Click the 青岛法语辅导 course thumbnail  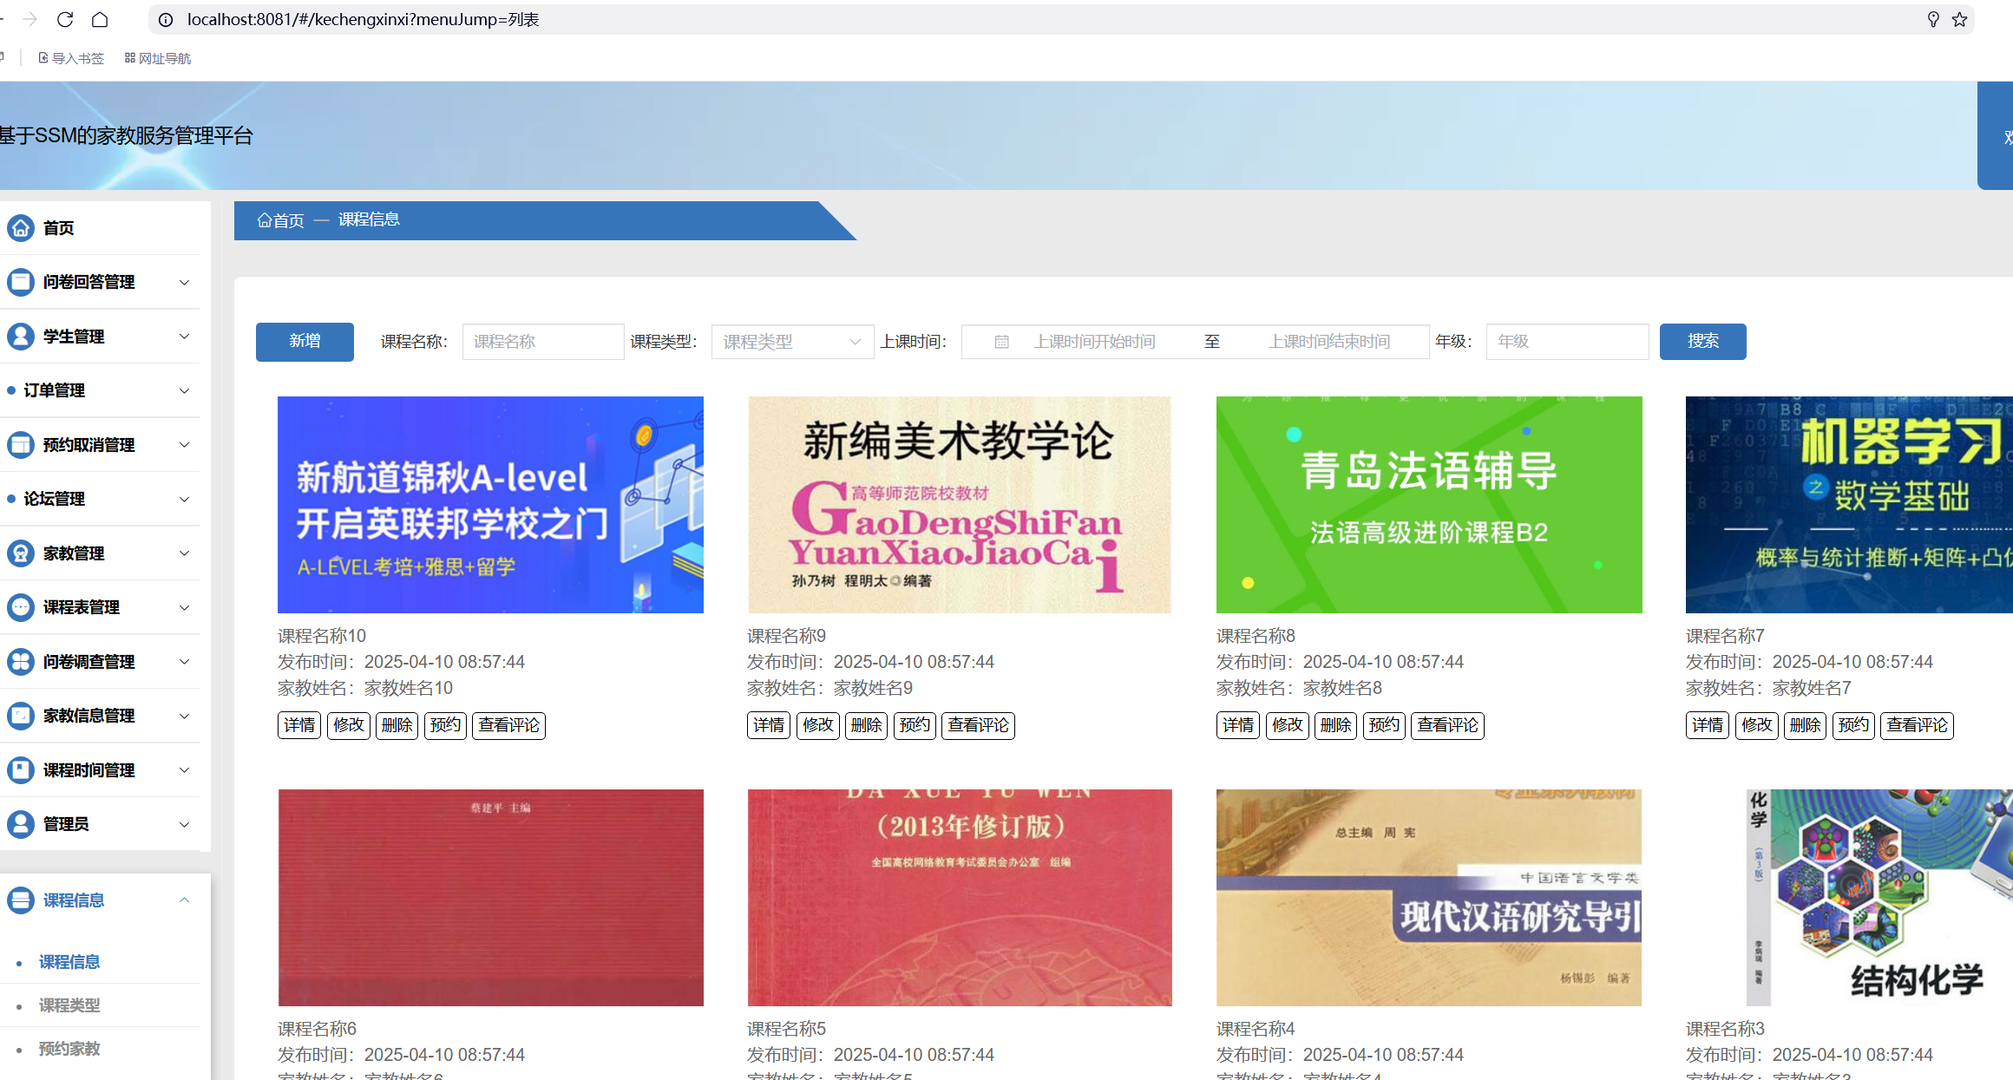point(1429,505)
